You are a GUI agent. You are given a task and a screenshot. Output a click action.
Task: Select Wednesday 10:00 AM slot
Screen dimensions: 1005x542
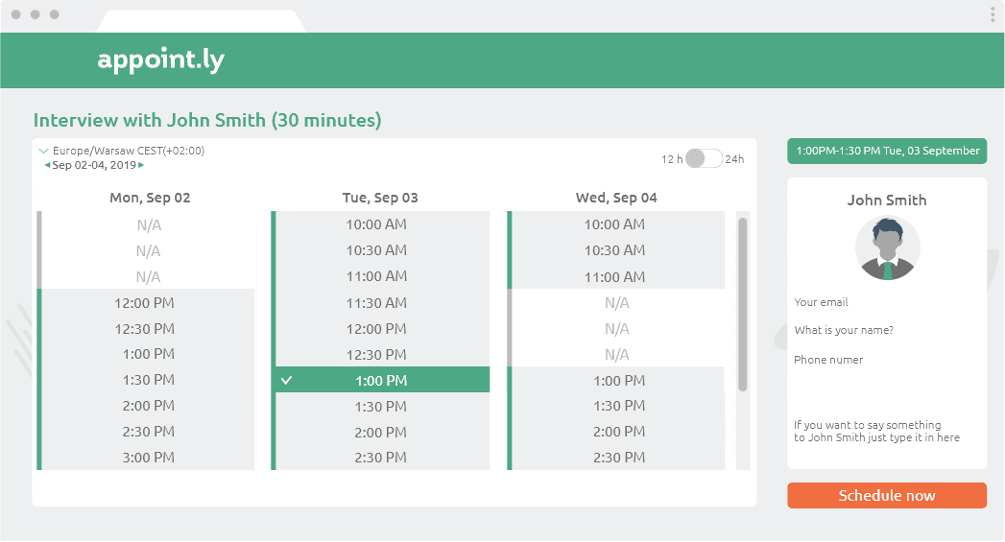pyautogui.click(x=615, y=224)
